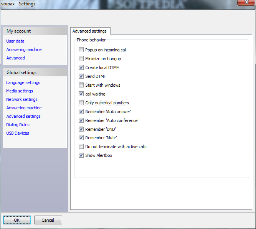Viewport: 256px width, 229px height.
Task: Open Dialing Rules
Action: tap(18, 125)
